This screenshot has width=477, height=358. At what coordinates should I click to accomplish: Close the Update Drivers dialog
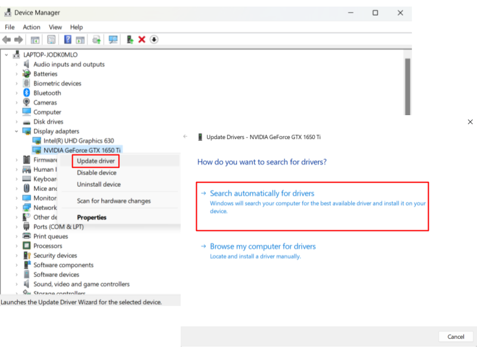point(470,122)
